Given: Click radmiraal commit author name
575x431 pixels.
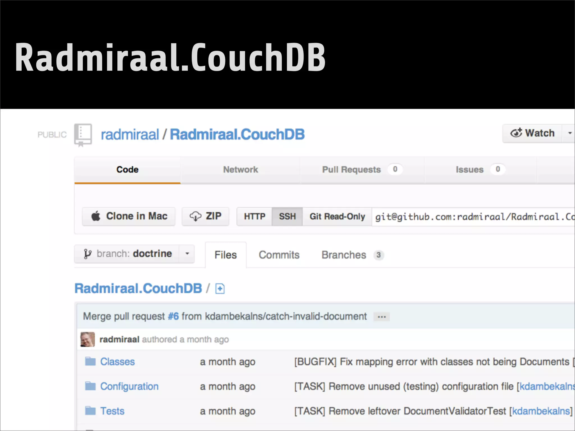Looking at the screenshot, I should (x=119, y=340).
